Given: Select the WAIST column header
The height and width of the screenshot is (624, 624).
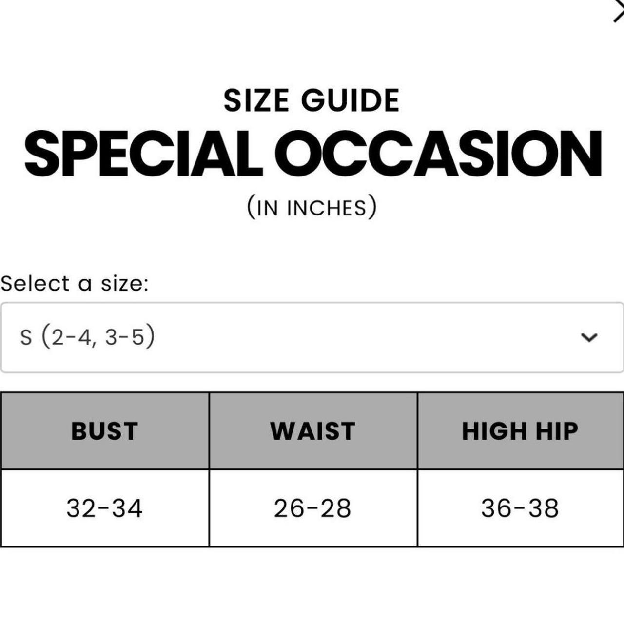Looking at the screenshot, I should pyautogui.click(x=313, y=431).
